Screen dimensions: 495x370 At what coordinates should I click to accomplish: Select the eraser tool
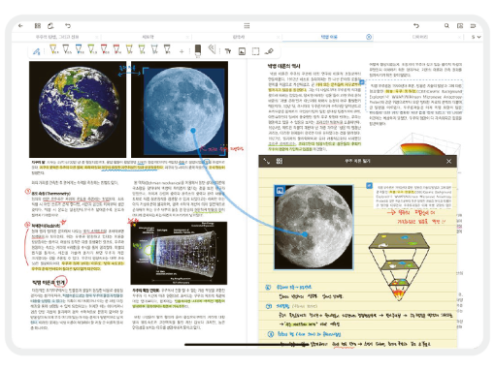pyautogui.click(x=198, y=50)
